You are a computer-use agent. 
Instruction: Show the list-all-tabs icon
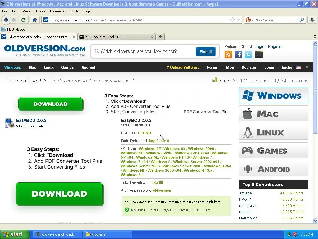(315, 37)
